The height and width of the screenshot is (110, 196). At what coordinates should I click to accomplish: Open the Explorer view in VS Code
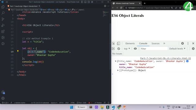3,7
